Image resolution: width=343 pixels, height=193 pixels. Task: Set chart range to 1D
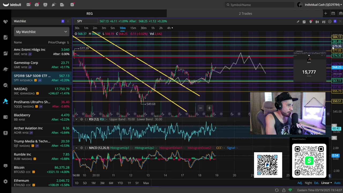click(x=76, y=183)
